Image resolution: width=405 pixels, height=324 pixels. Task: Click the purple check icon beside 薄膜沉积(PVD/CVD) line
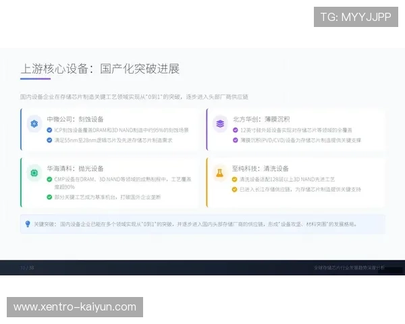click(x=236, y=140)
